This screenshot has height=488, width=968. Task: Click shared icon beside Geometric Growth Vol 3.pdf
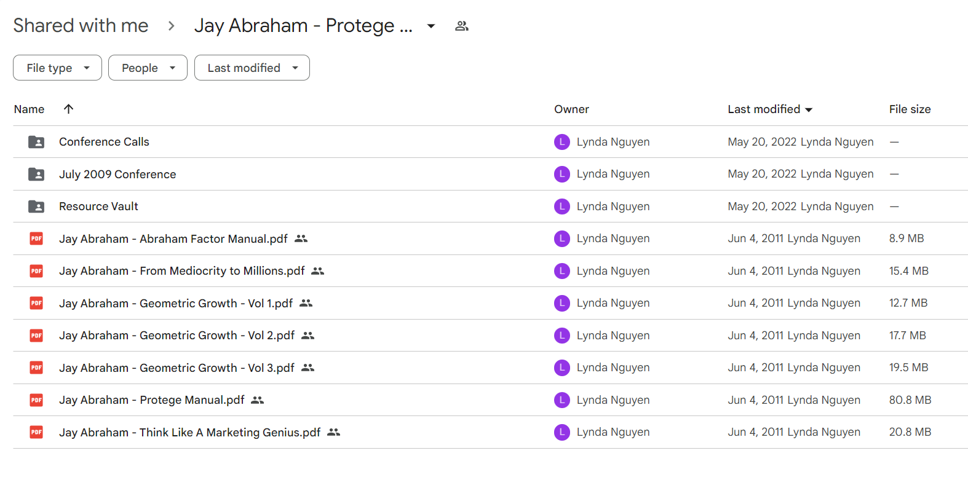(307, 368)
